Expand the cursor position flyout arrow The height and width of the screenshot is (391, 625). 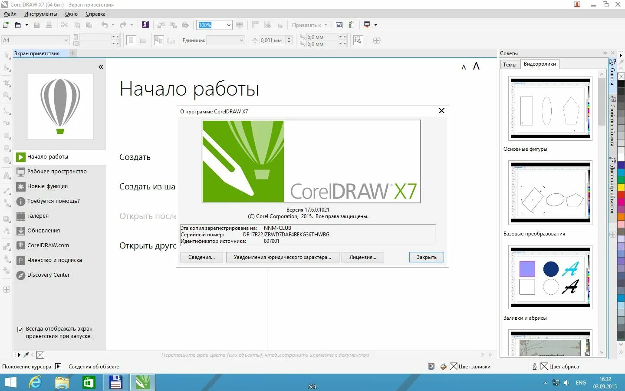point(59,367)
